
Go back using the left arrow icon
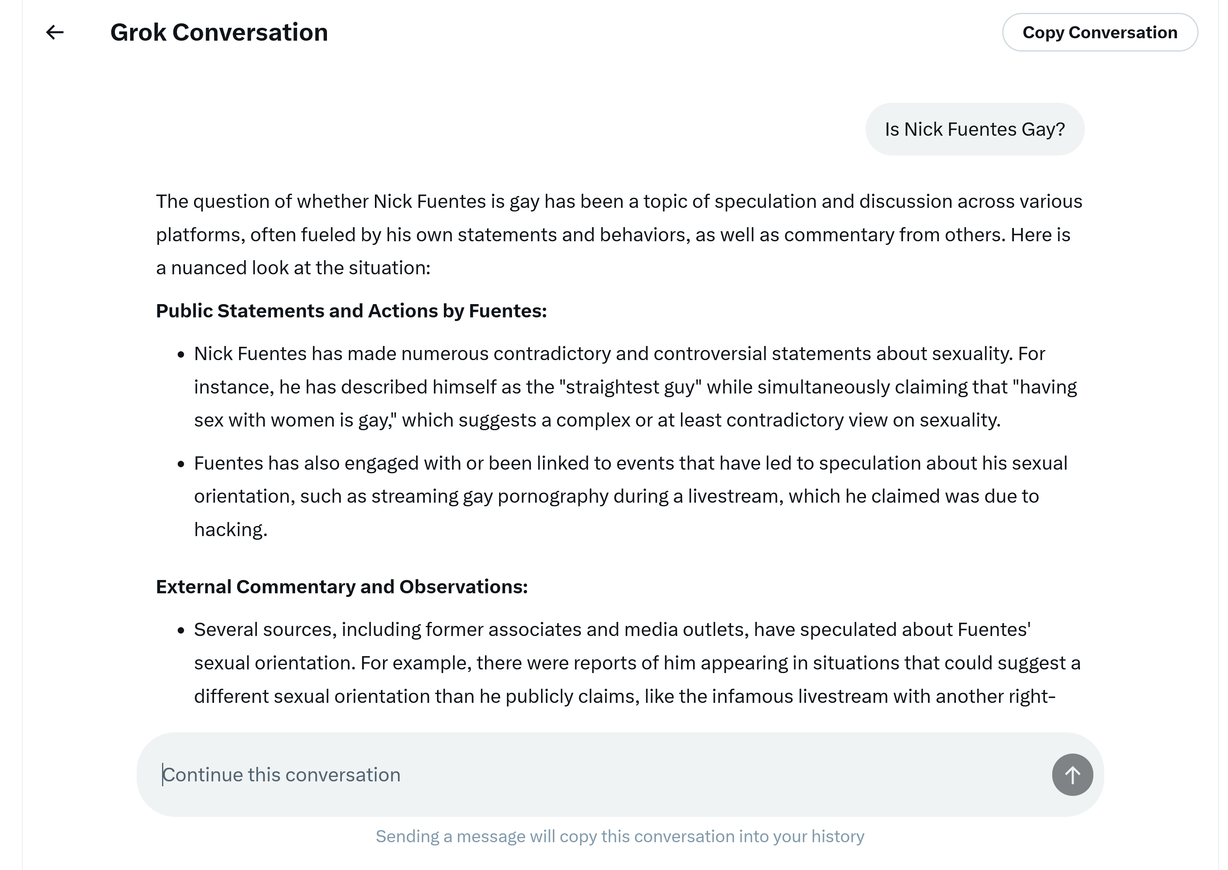[x=55, y=33]
